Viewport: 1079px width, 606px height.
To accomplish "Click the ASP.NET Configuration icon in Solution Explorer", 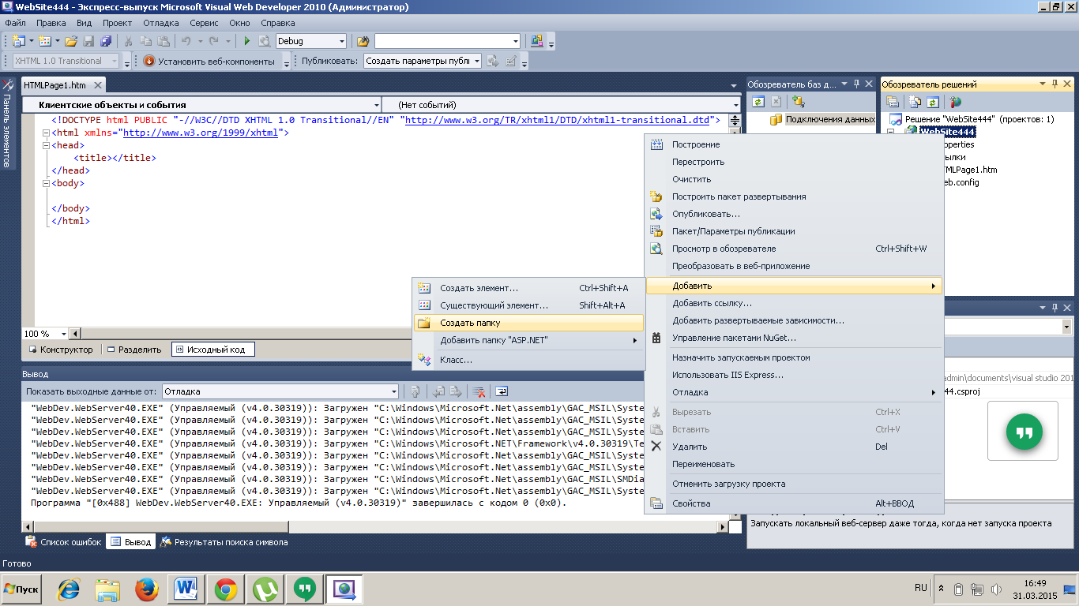I will 956,102.
